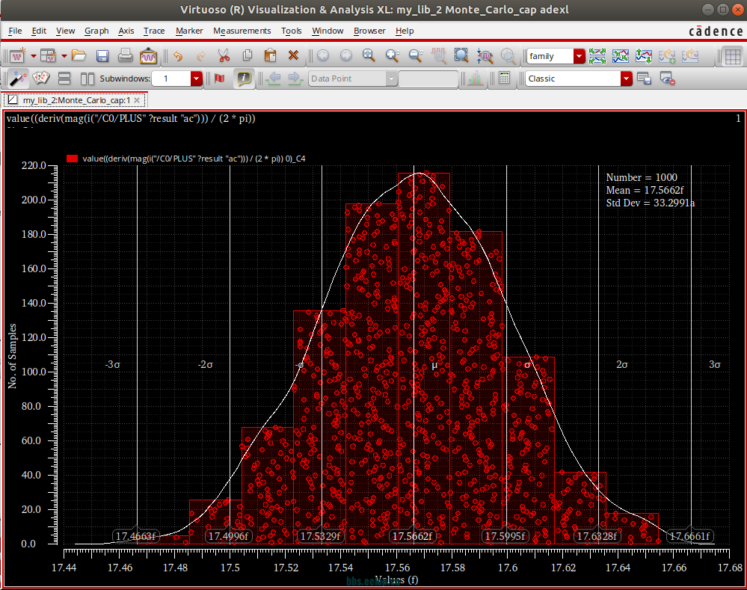747x590 pixels.
Task: Zoom in by factor of two
Action: [392, 56]
